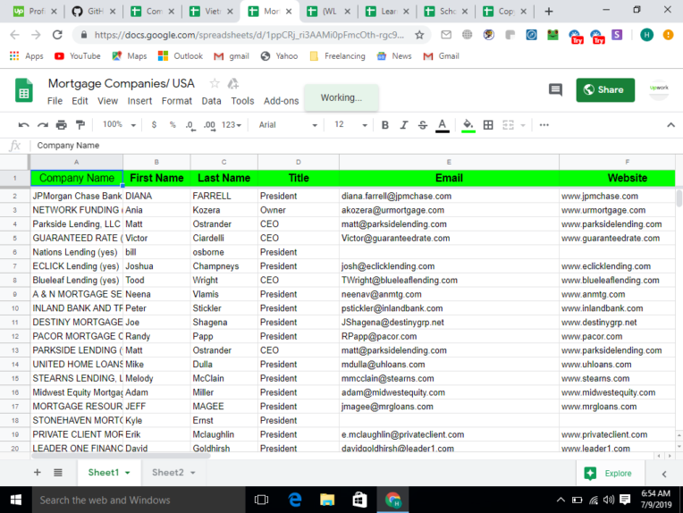Open the 123 number format dropdown
683x513 pixels.
232,125
